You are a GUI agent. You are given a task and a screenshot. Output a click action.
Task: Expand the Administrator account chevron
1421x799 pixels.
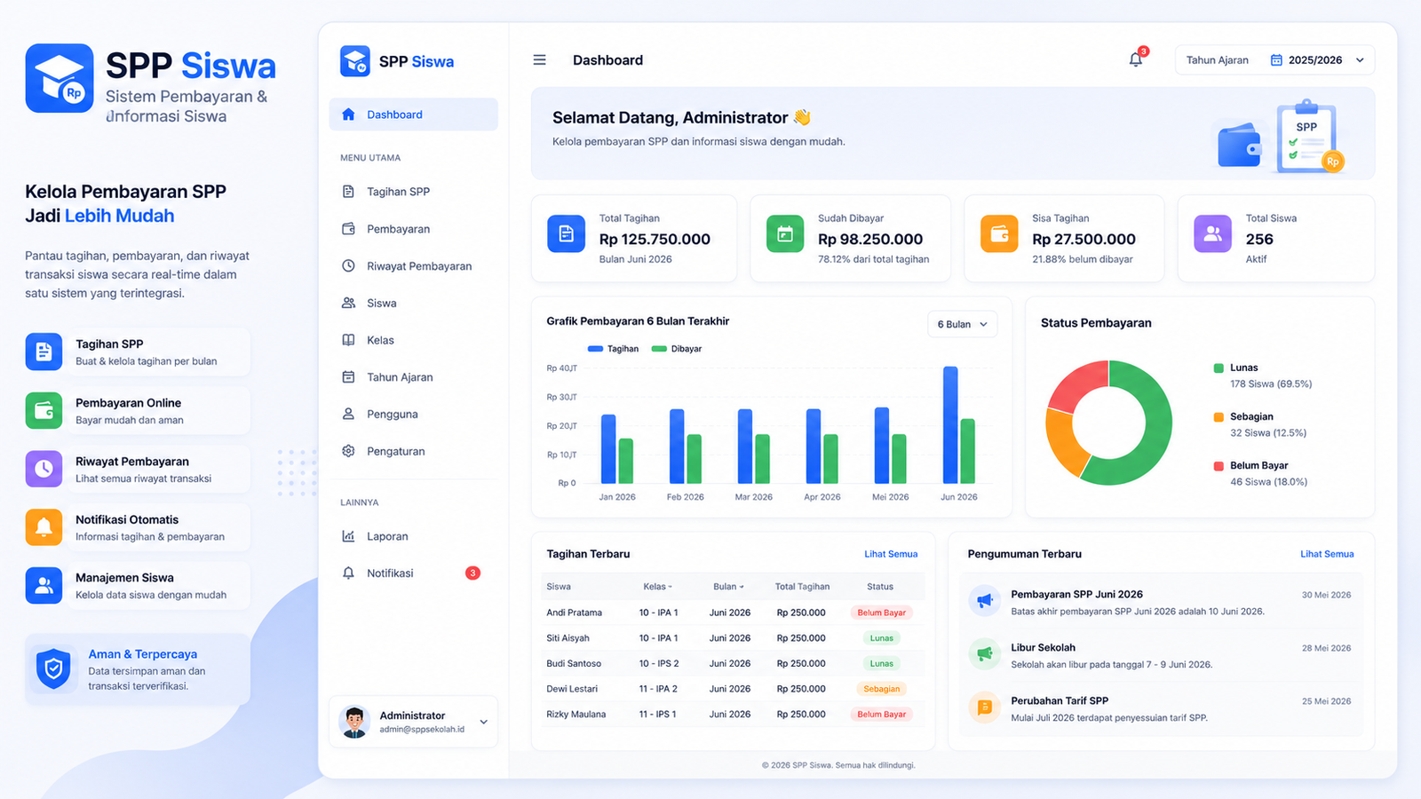coord(483,722)
